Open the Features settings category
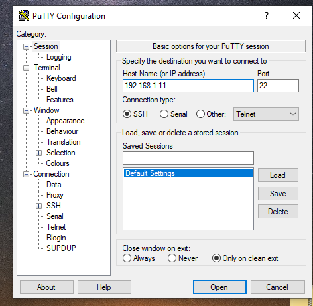Image resolution: width=313 pixels, height=306 pixels. point(60,100)
